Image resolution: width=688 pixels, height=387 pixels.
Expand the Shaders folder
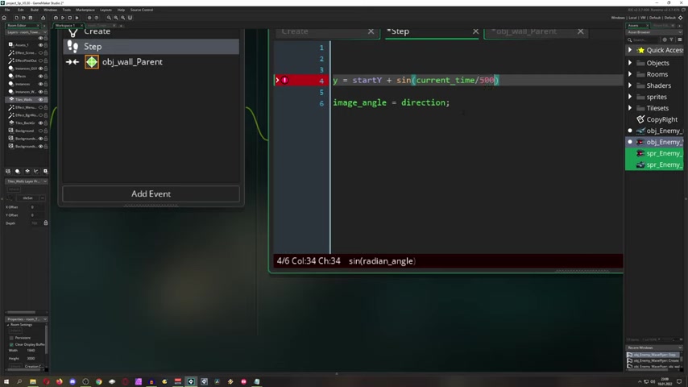point(630,85)
